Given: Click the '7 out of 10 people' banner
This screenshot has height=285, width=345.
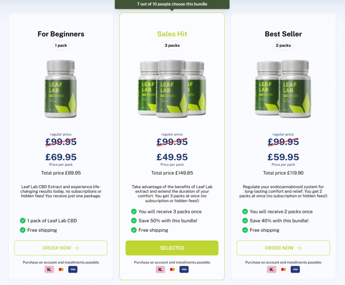Looking at the screenshot, I should click(x=172, y=4).
